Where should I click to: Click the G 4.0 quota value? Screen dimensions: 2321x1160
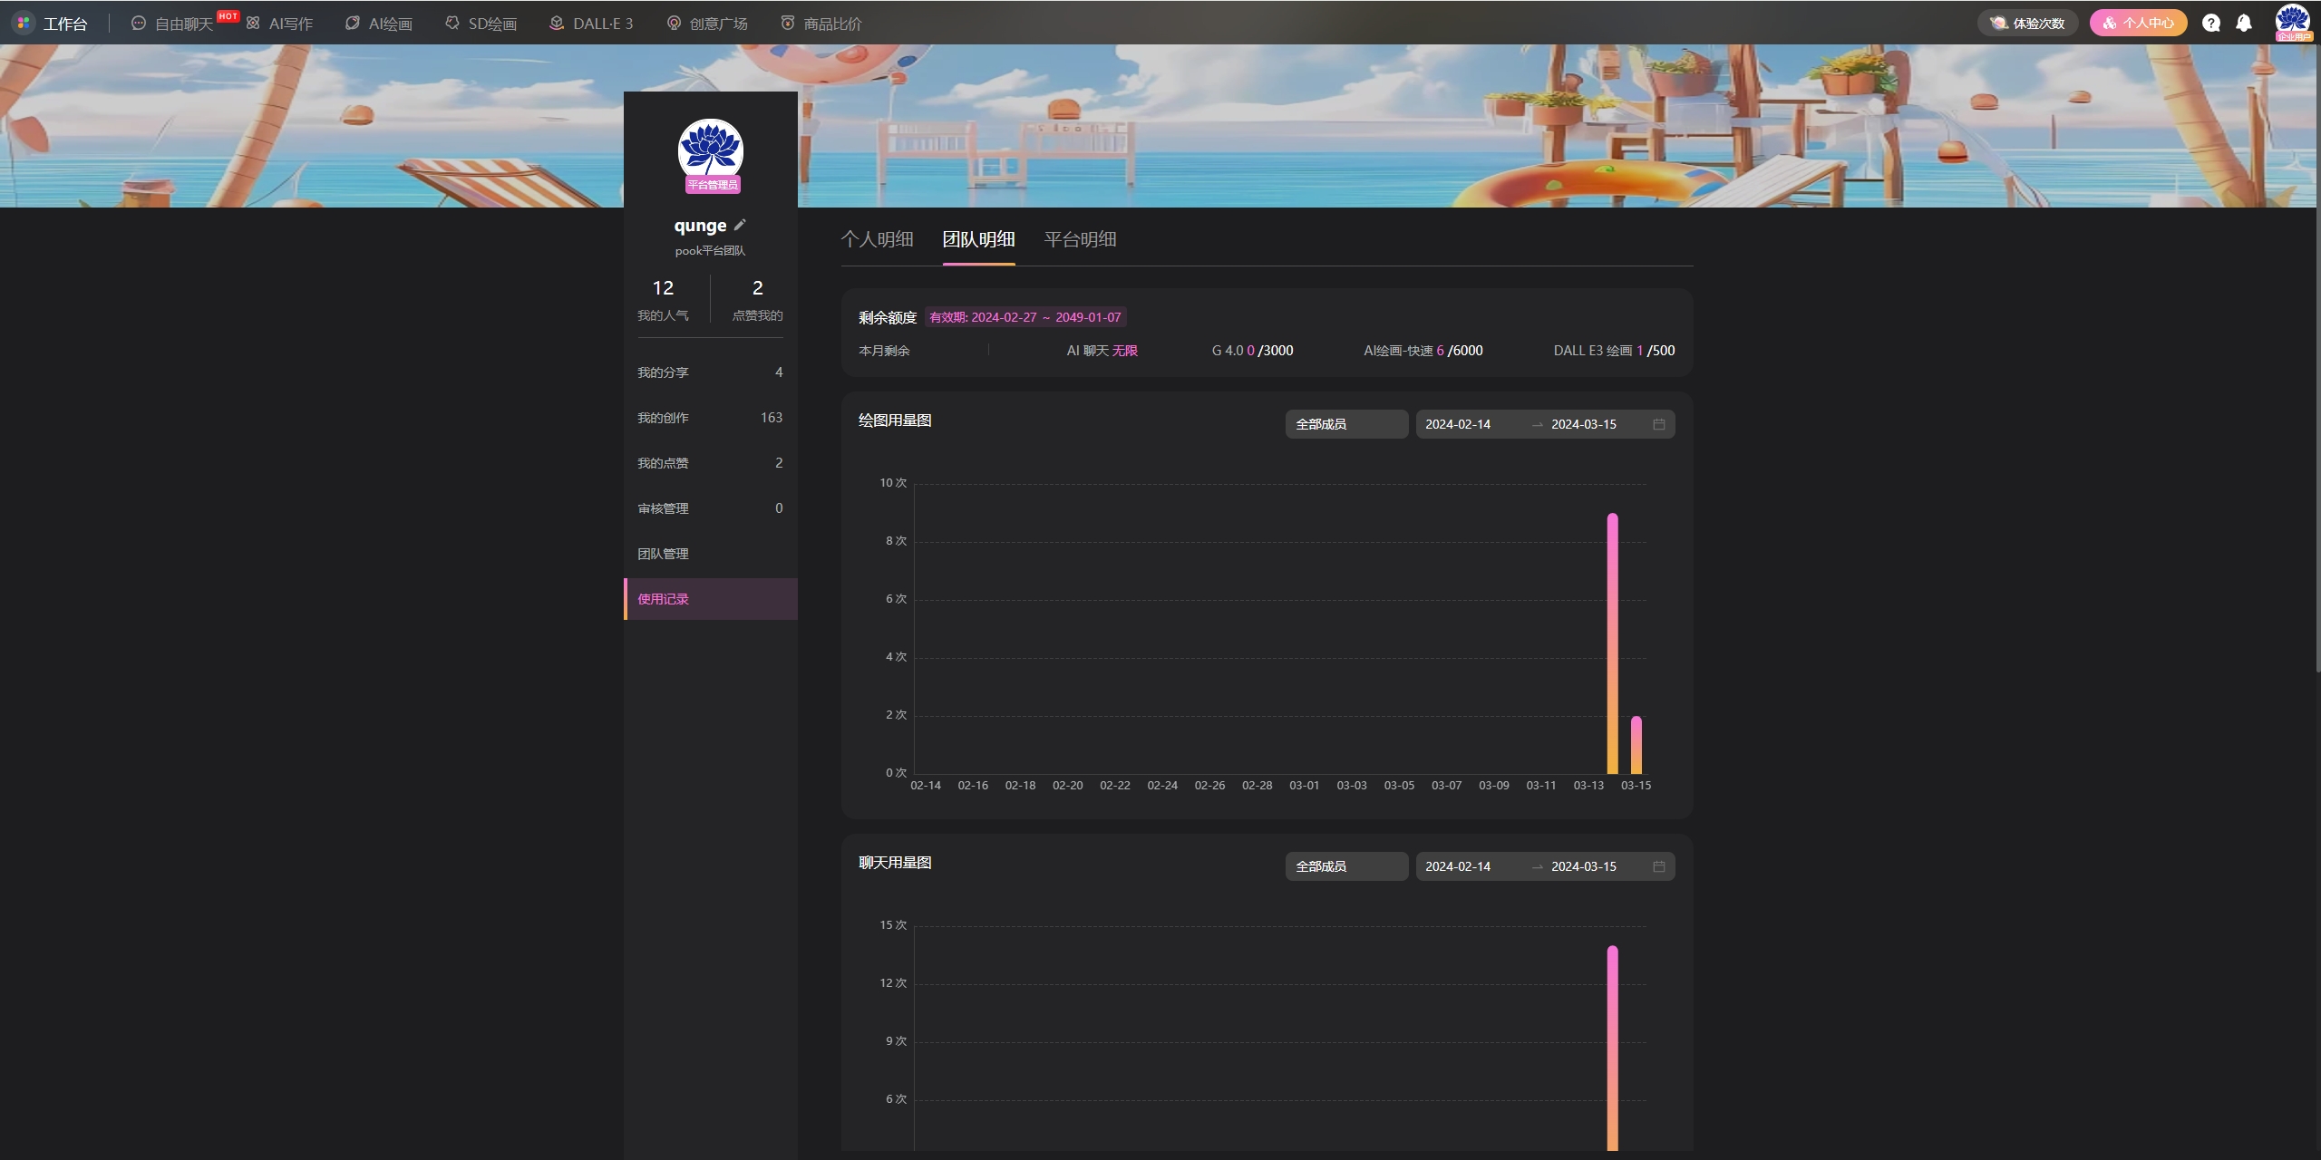pos(1270,351)
